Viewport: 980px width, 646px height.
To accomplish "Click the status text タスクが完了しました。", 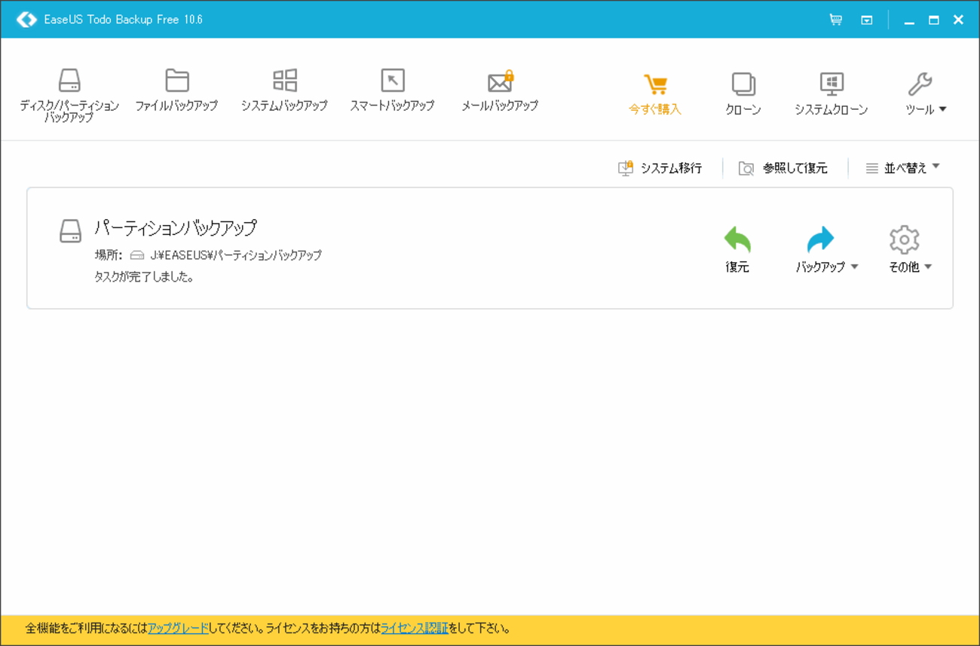I will (x=144, y=277).
